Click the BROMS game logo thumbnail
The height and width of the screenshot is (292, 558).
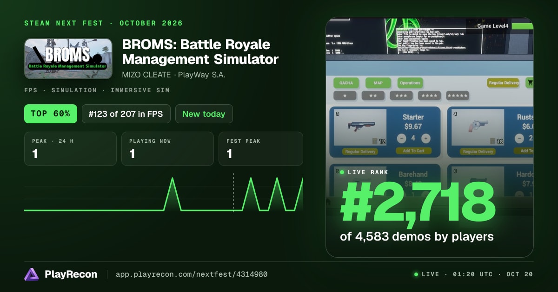coord(68,58)
